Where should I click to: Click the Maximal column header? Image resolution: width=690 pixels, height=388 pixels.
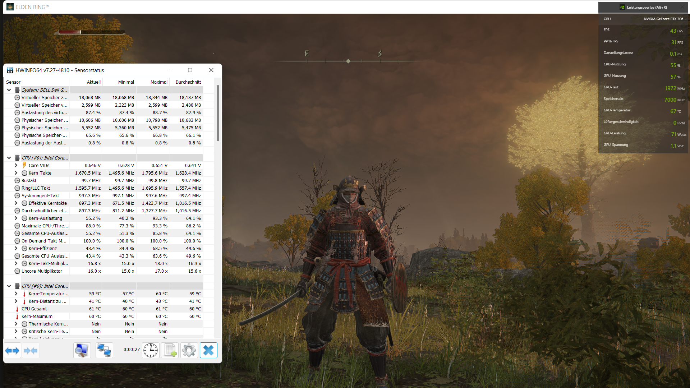(159, 82)
